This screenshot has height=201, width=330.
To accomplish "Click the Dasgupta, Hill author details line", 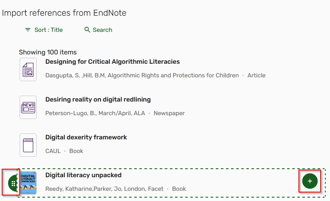I will pos(155,75).
